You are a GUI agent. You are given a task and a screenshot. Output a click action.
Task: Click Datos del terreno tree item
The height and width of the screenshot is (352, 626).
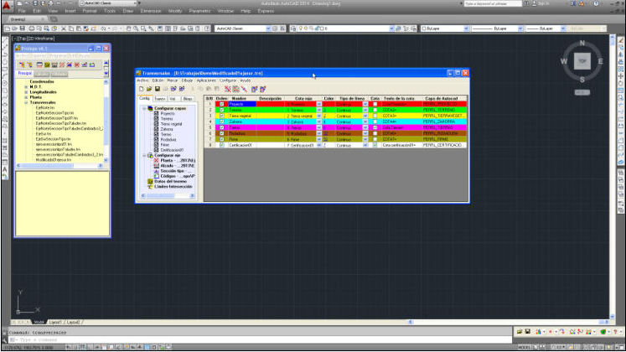170,181
